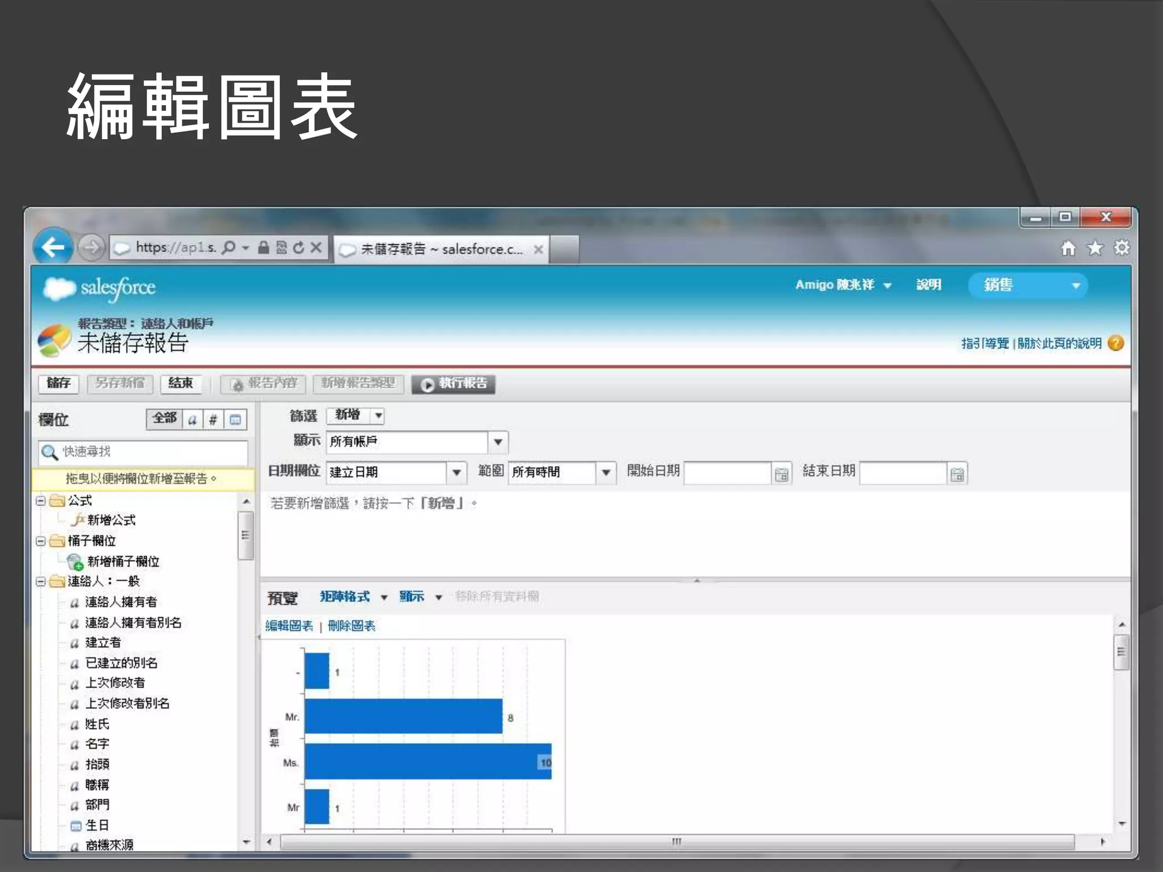Click the start date calendar icon
The height and width of the screenshot is (872, 1163).
tap(781, 474)
